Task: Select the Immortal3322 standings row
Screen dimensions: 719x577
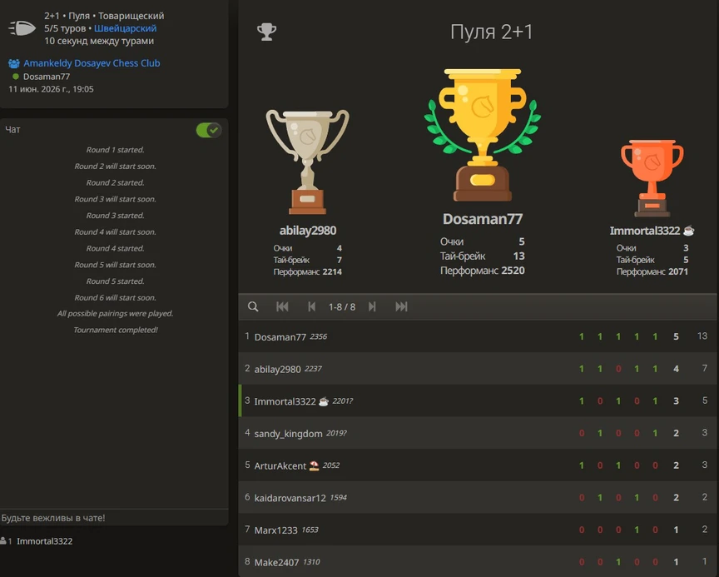Action: click(478, 400)
